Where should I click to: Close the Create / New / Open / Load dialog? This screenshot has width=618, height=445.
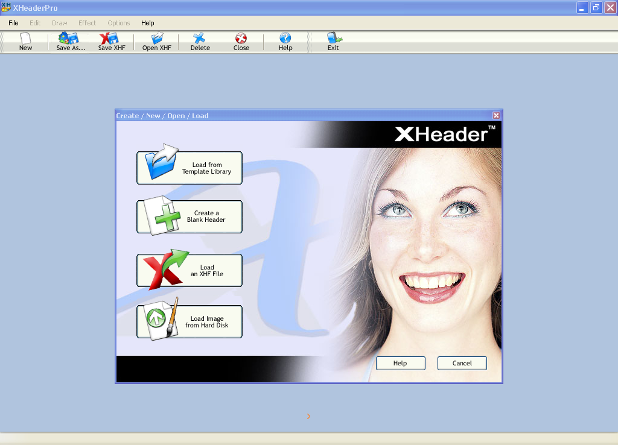pyautogui.click(x=496, y=115)
